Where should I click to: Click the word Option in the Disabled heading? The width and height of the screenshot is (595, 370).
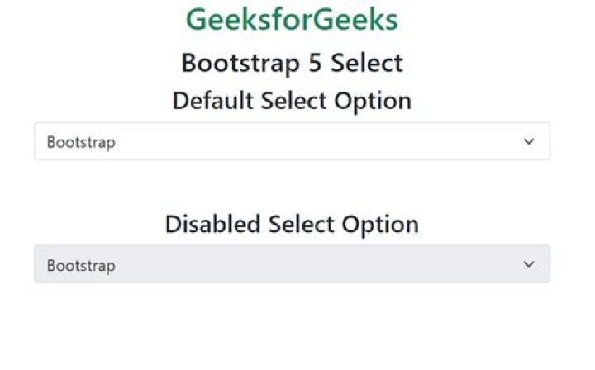click(381, 225)
